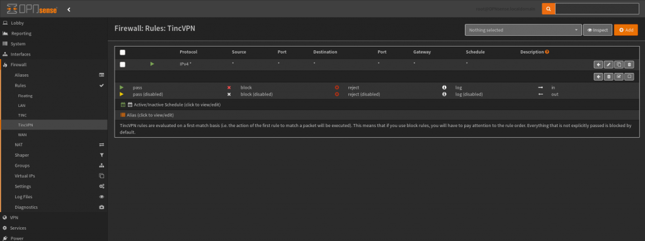
Task: Open the OPNsense logo home
Action: coord(31,9)
